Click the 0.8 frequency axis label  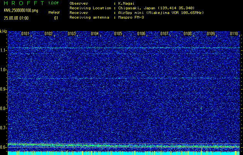[3, 108]
